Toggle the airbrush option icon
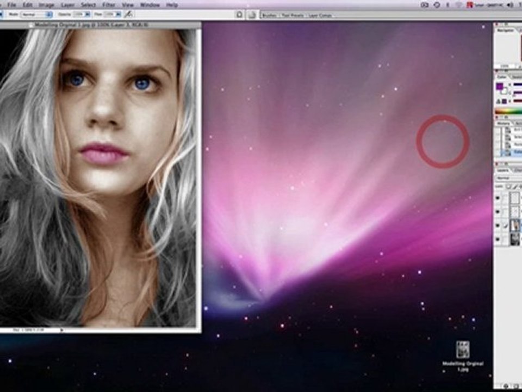 click(x=128, y=14)
